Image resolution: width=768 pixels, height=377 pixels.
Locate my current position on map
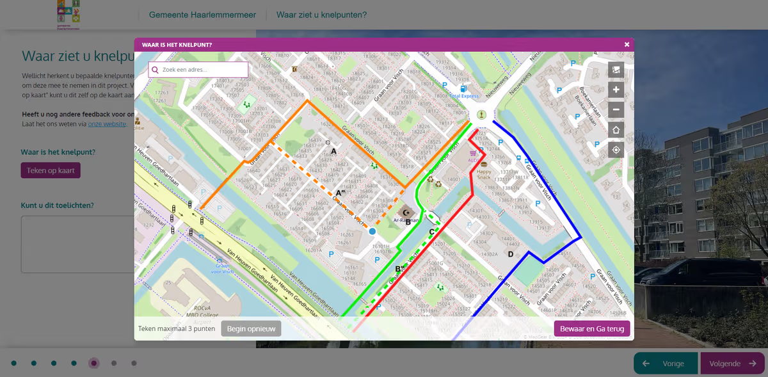click(616, 150)
